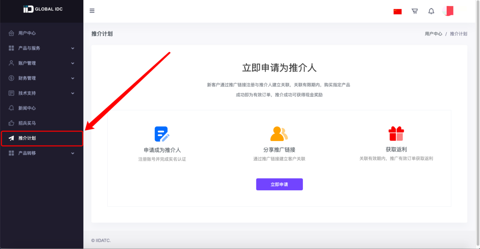This screenshot has height=249, width=480.
Task: Switch language via the China flag icon
Action: [397, 11]
